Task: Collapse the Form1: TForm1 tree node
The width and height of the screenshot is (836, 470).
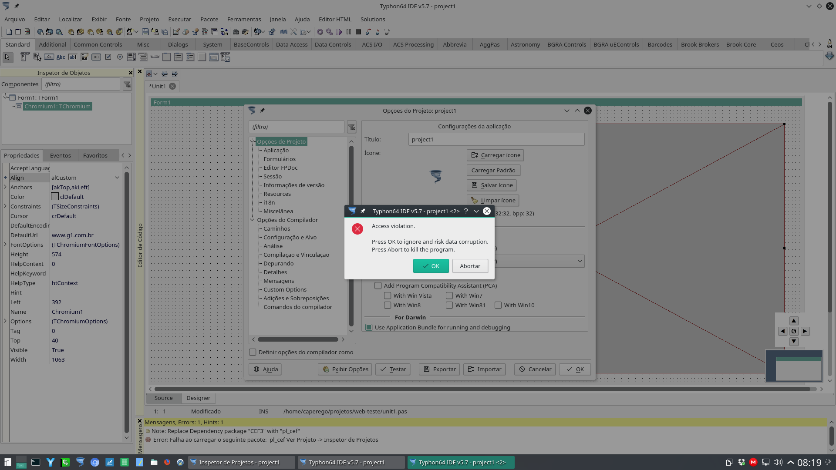Action: coord(5,97)
